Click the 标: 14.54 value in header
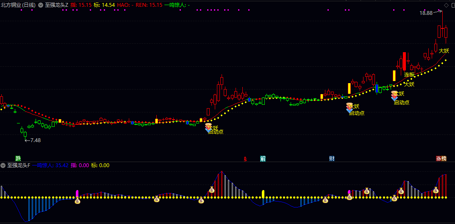 [x=105, y=5]
